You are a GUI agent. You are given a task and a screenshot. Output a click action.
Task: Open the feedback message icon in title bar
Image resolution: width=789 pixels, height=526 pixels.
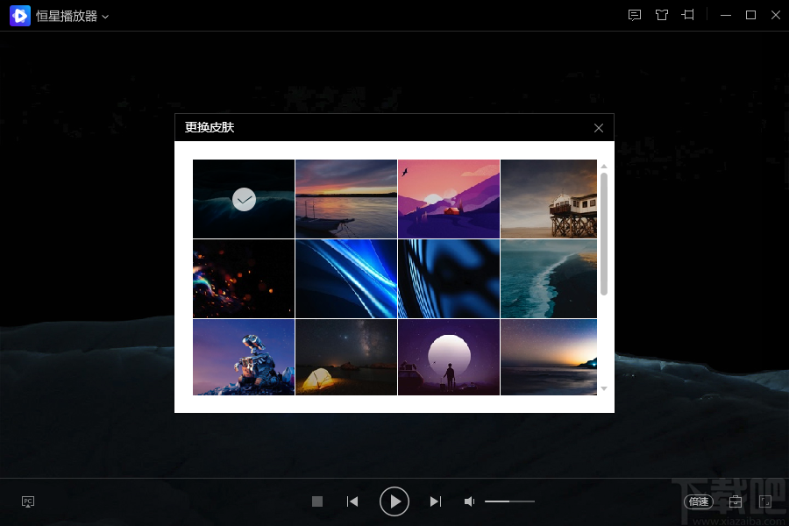[x=635, y=15]
